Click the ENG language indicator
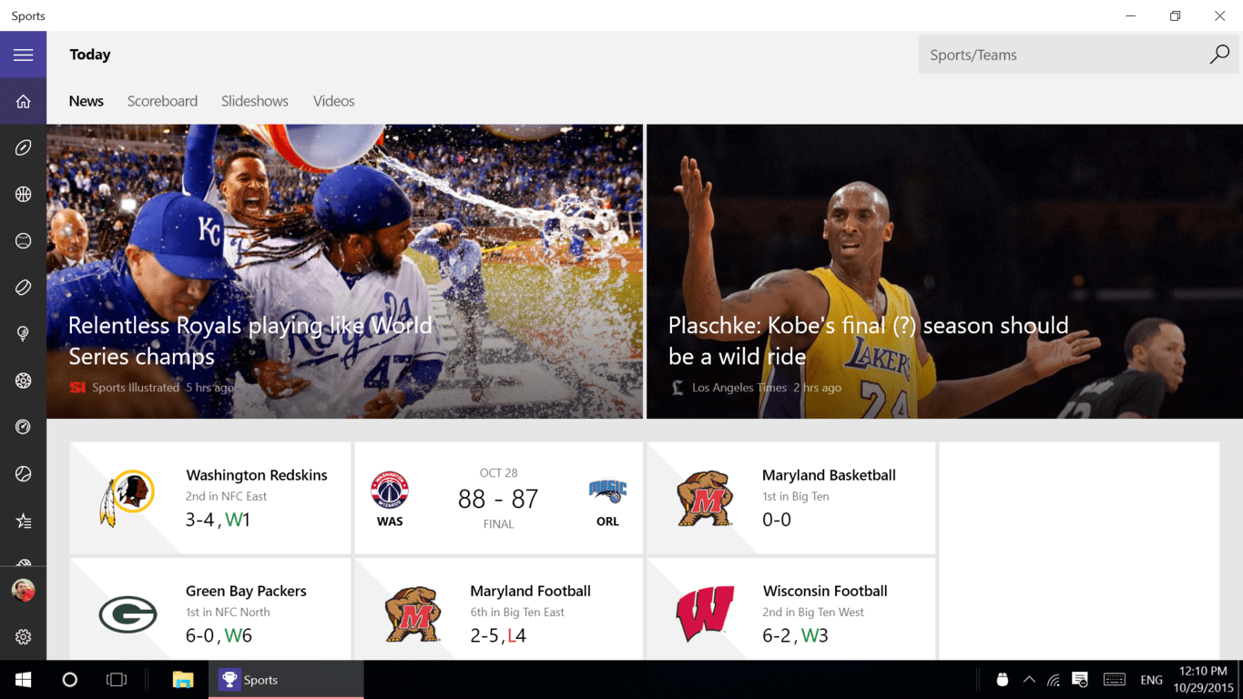Viewport: 1243px width, 699px height. [1151, 680]
